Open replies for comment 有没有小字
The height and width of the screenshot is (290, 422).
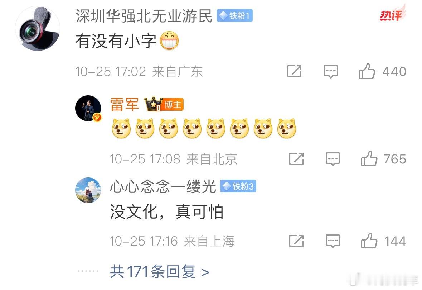pyautogui.click(x=330, y=71)
